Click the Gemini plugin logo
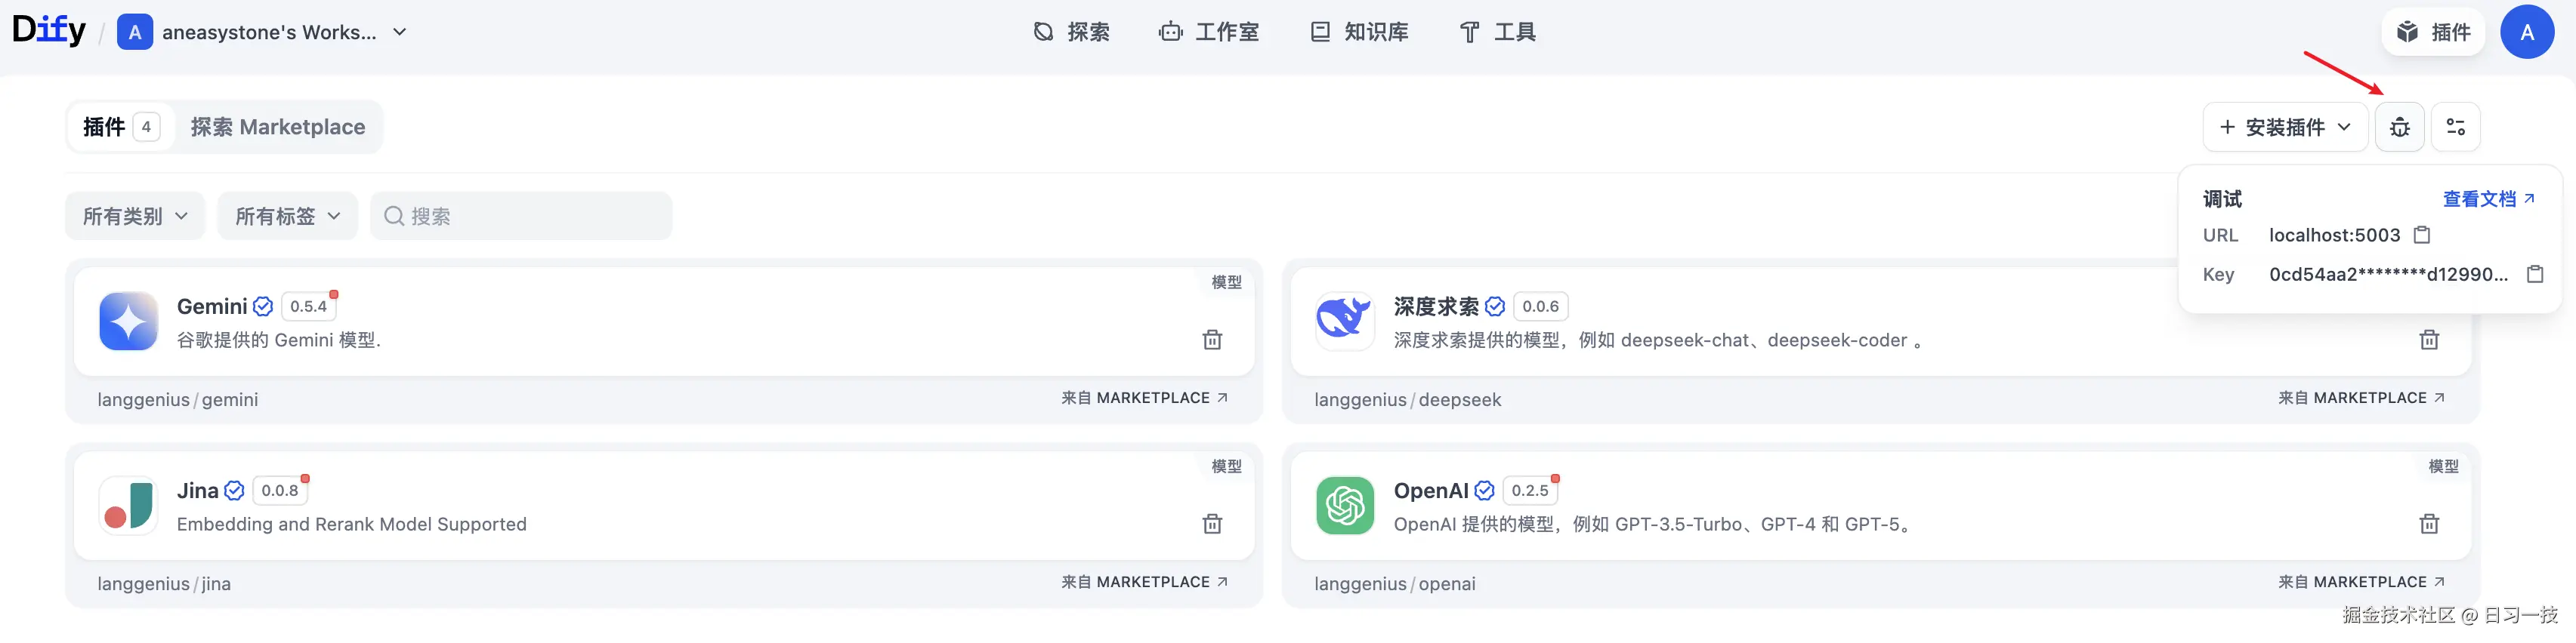 (128, 321)
